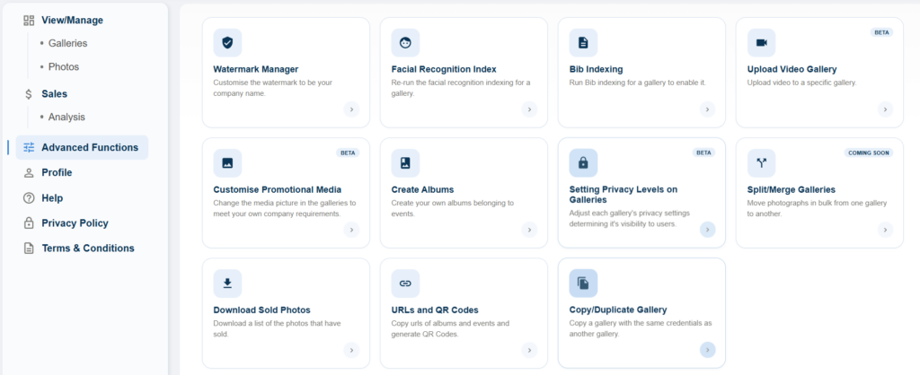This screenshot has width=920, height=375.
Task: Click the Facial Recognition Index card title
Action: click(x=444, y=69)
